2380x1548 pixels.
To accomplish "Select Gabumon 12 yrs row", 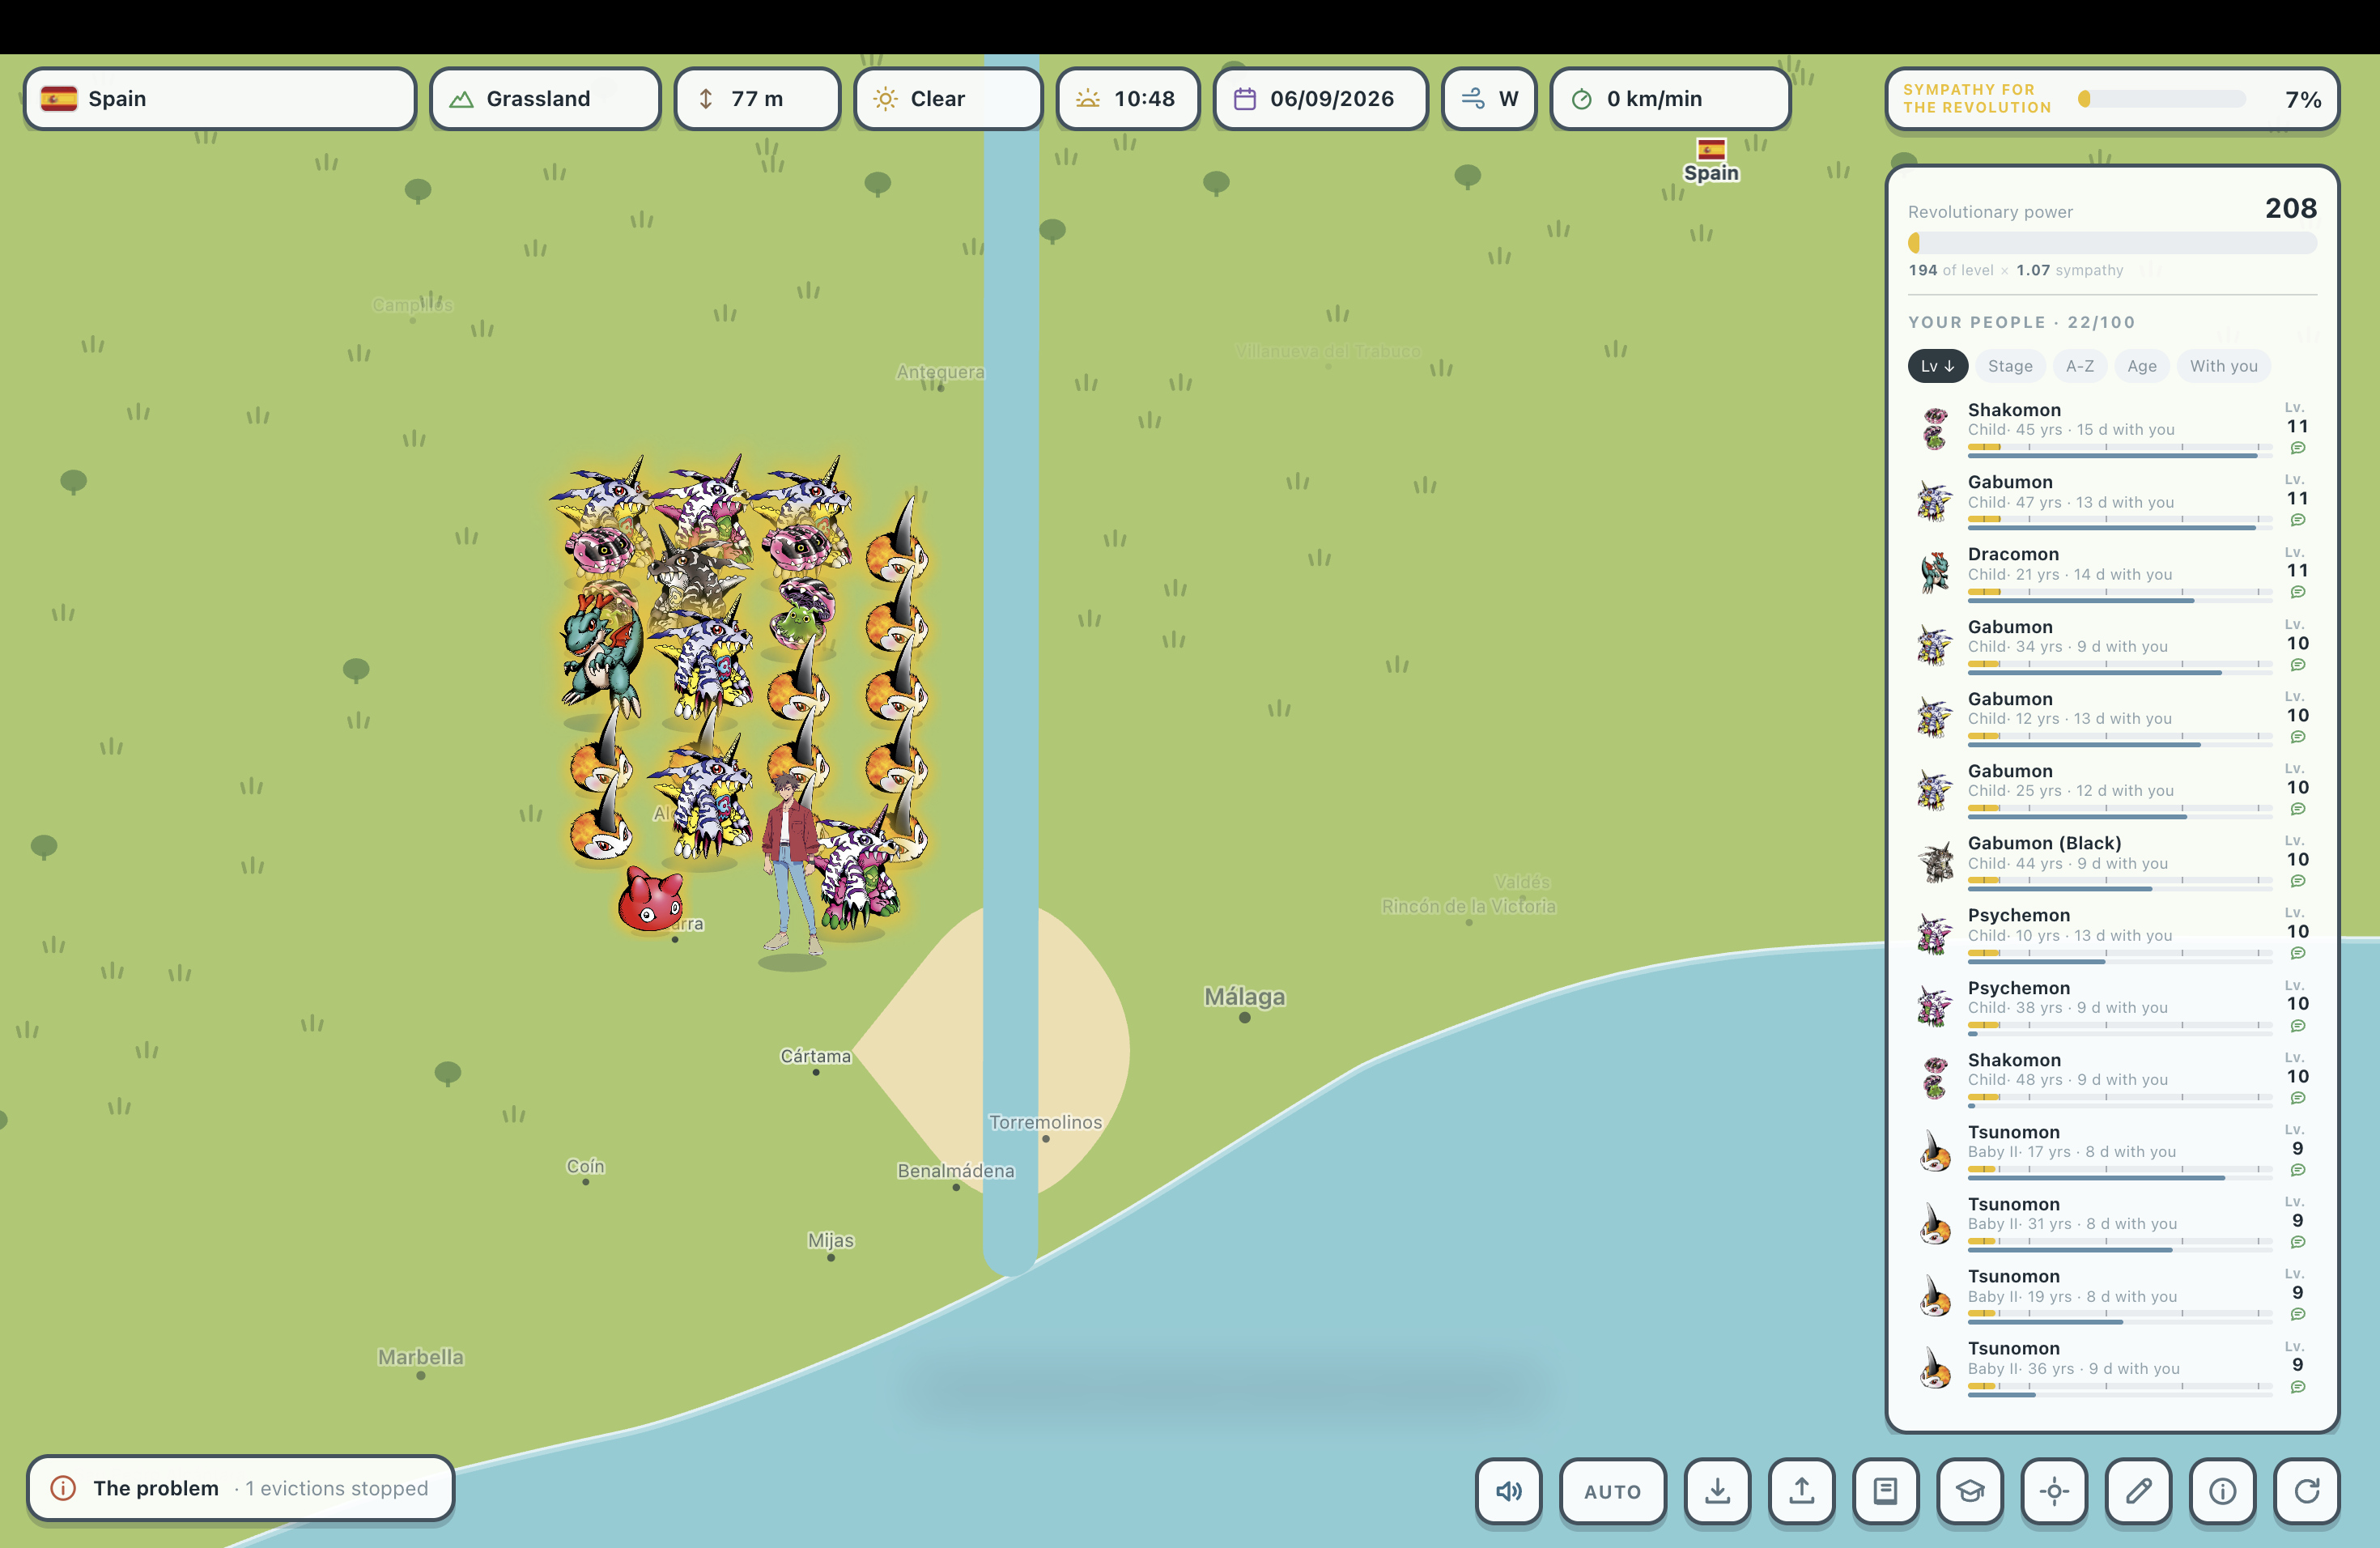I will 2112,717.
